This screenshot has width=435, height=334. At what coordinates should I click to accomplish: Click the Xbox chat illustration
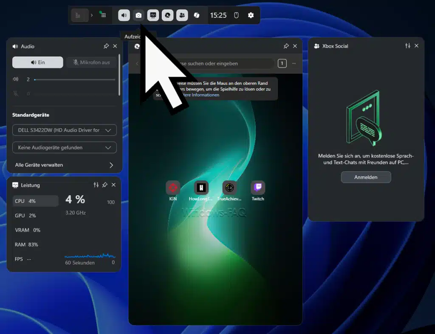pos(364,118)
